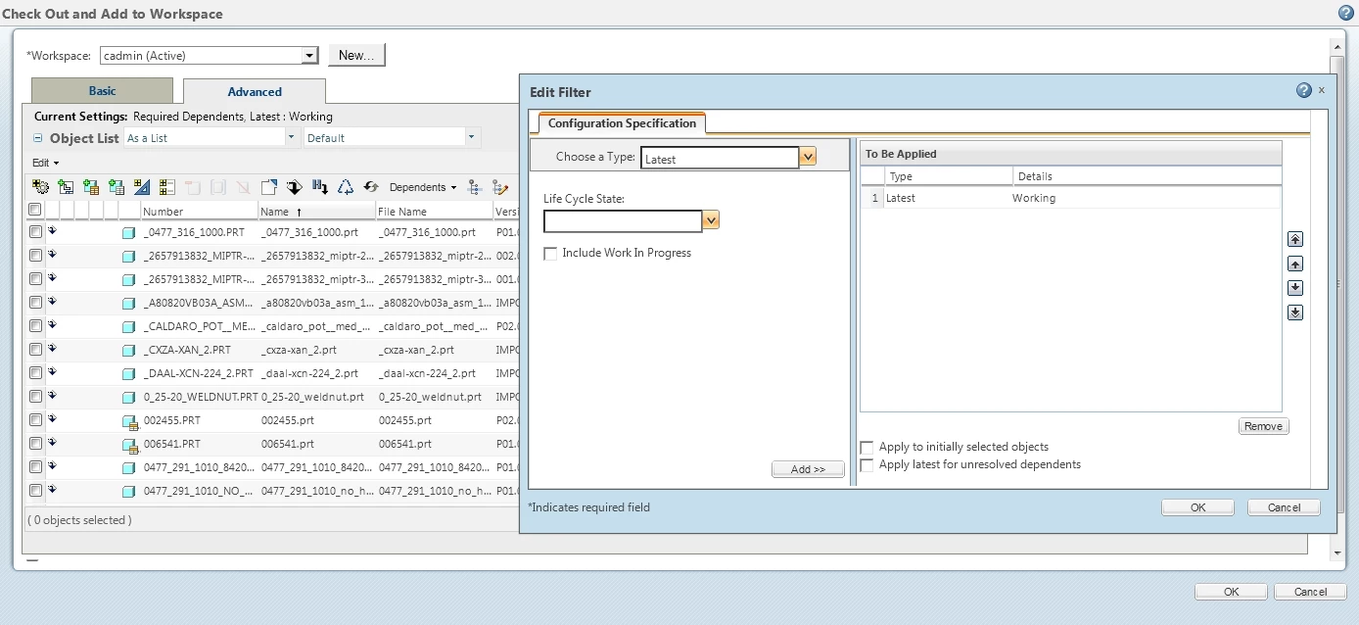1359x625 pixels.
Task: Select the Advanced tab
Action: [x=255, y=91]
